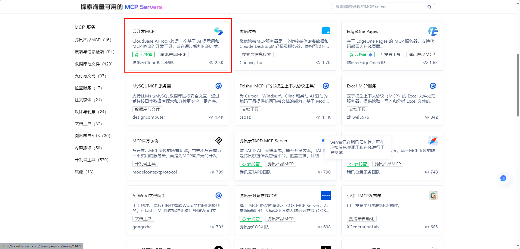Open the 云开发MCP server title
The width and height of the screenshot is (520, 249).
point(143,31)
